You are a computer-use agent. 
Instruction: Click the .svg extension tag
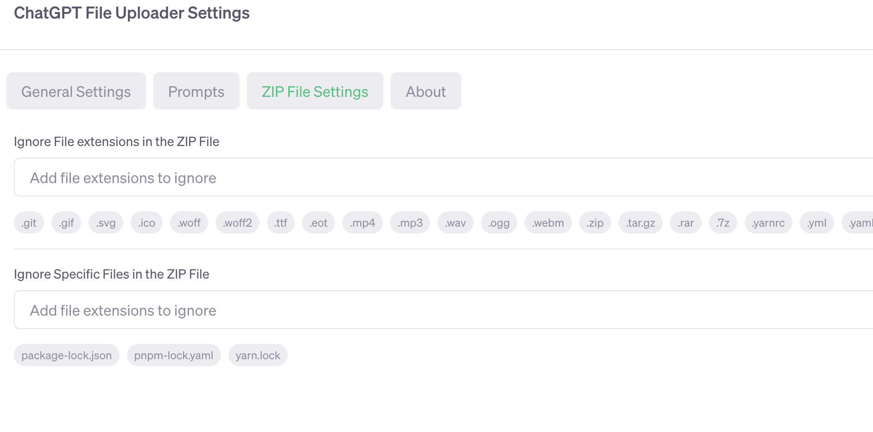click(x=106, y=223)
